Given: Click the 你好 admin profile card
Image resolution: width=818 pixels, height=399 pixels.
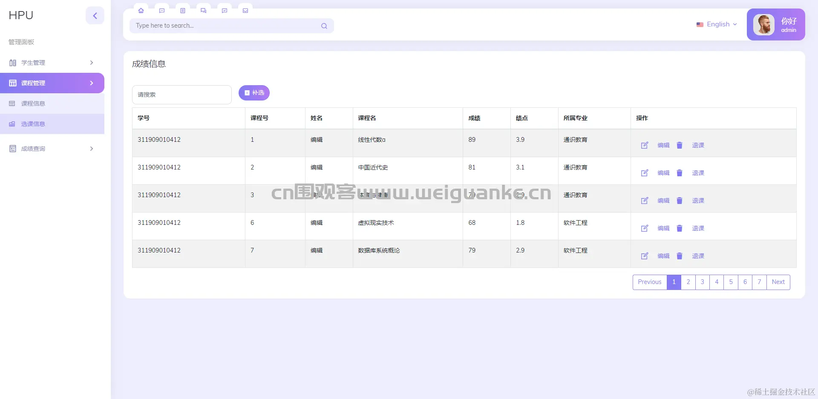Looking at the screenshot, I should click(x=776, y=25).
